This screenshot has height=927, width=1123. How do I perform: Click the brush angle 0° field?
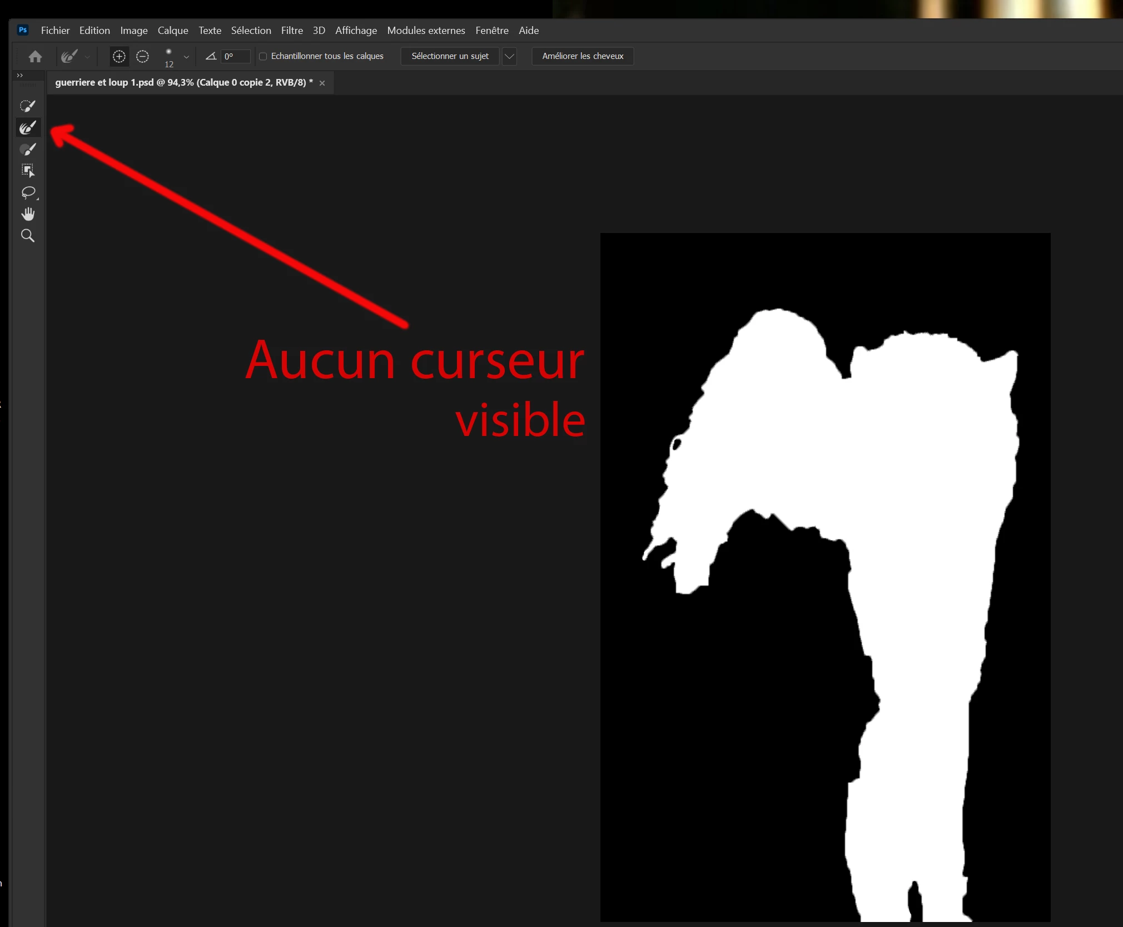[236, 56]
